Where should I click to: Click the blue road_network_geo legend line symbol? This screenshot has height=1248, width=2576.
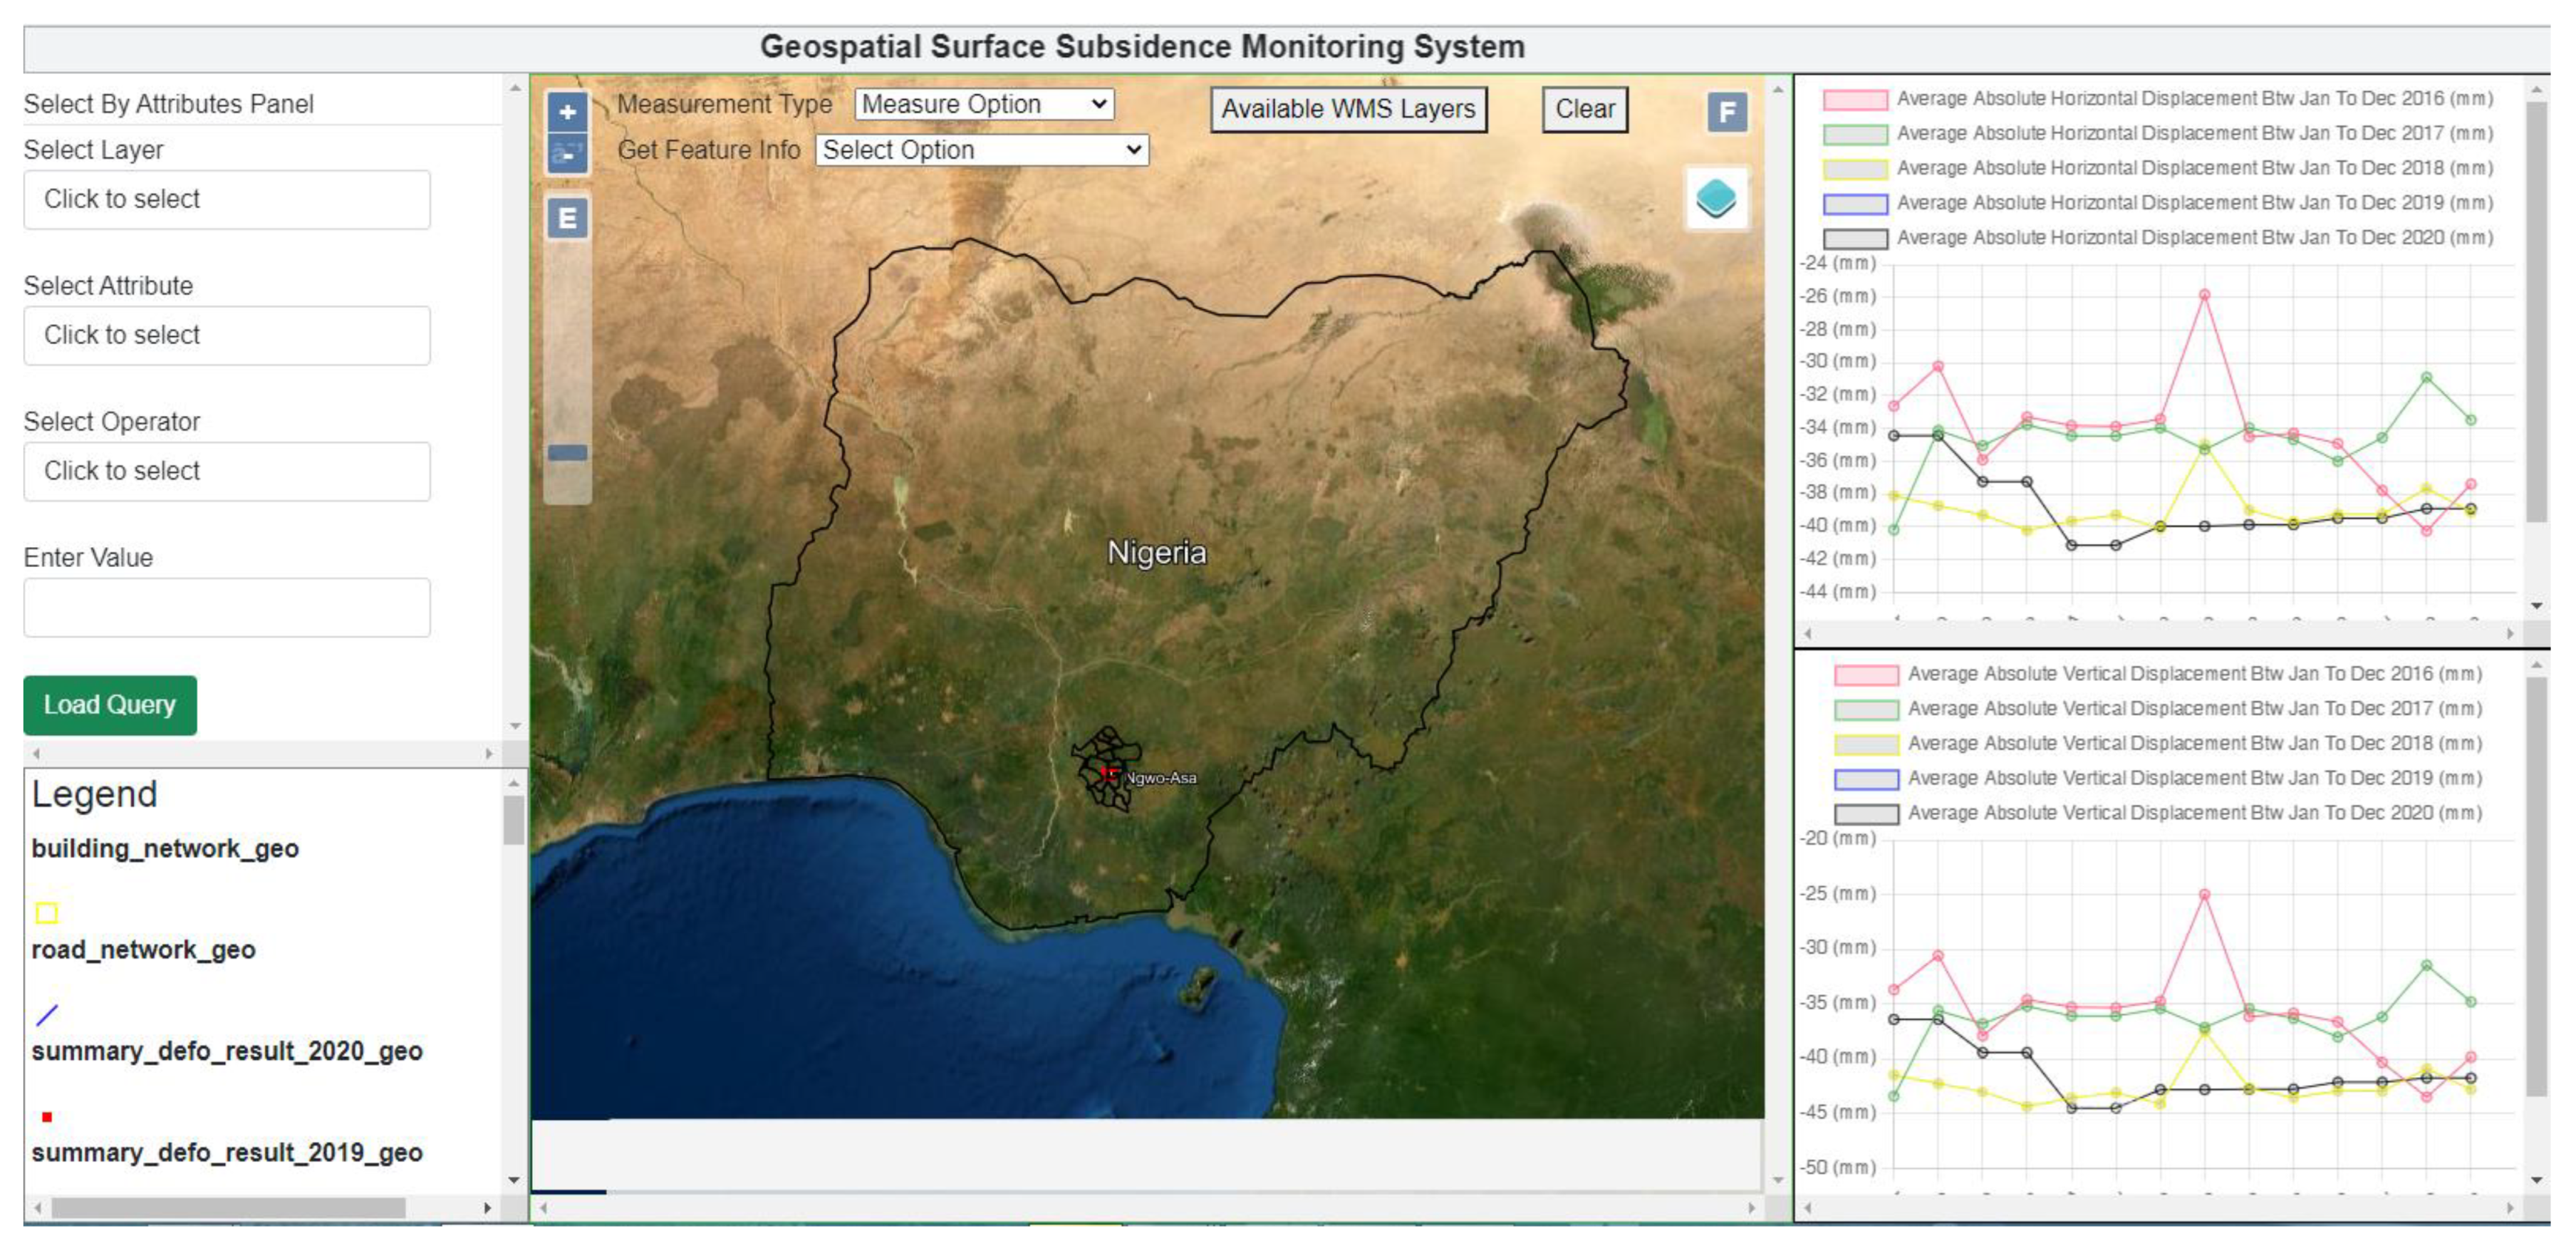pos(47,1015)
